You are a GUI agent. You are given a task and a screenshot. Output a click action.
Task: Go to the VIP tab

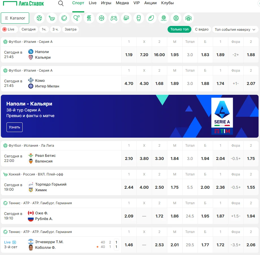pyautogui.click(x=136, y=3)
